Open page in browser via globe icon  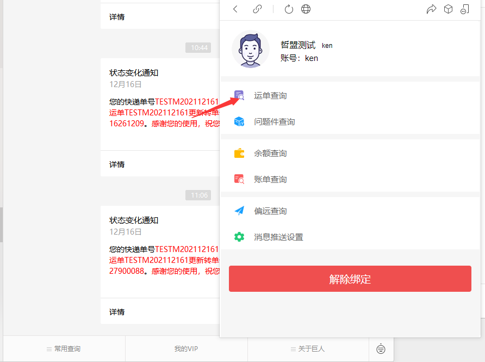(306, 9)
